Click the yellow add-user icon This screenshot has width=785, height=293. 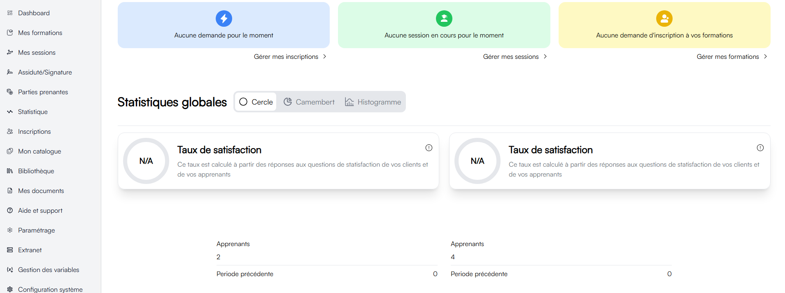click(664, 19)
